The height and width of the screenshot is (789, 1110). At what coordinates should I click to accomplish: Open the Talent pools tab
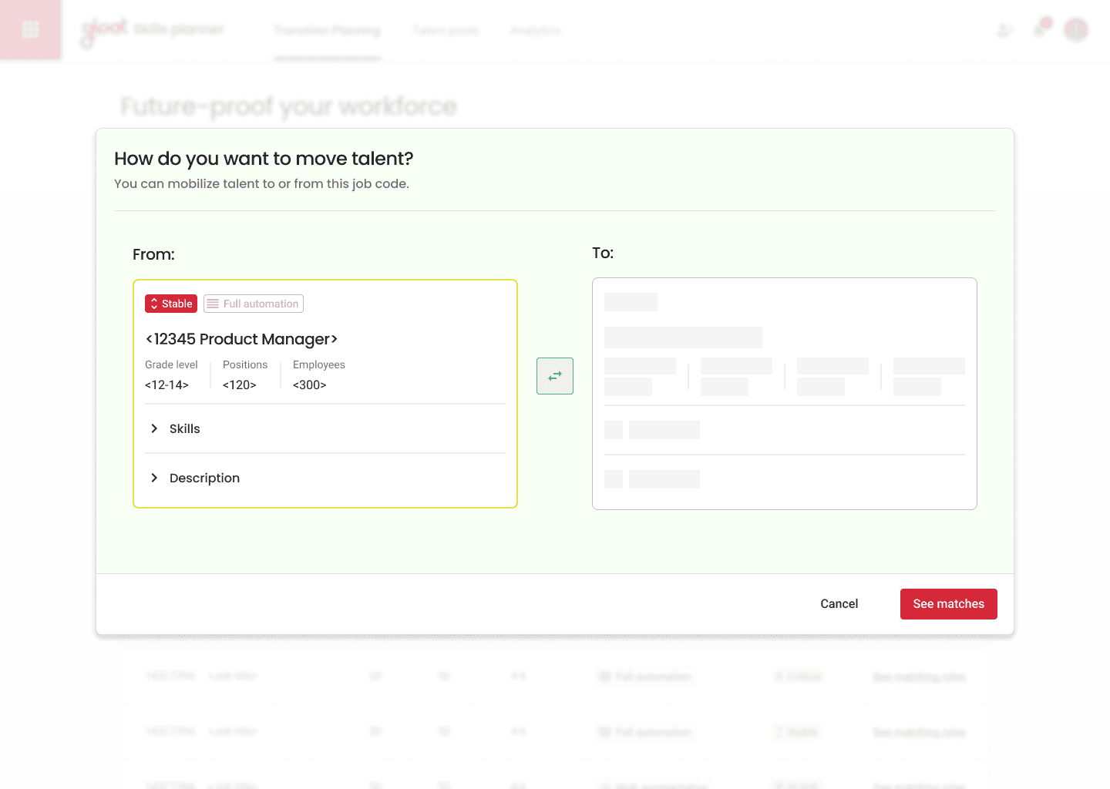446,31
